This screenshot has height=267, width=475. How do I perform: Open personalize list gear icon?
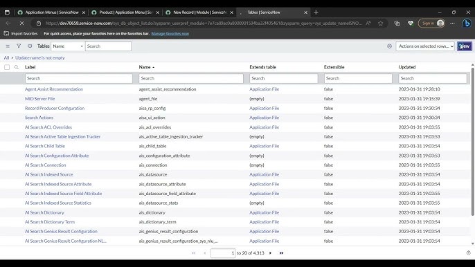click(389, 46)
